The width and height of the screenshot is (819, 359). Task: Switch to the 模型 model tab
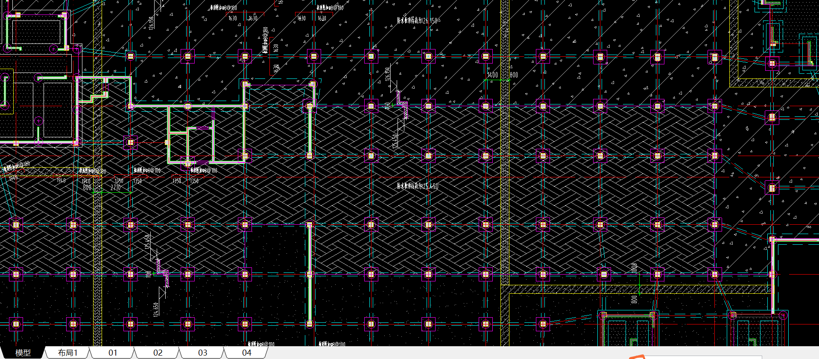click(x=22, y=353)
